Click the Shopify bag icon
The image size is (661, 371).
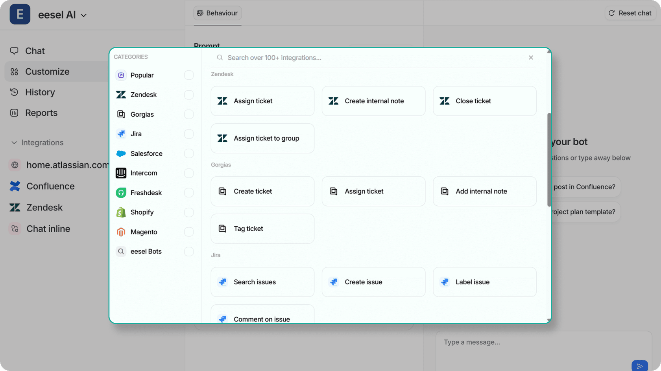(x=121, y=212)
